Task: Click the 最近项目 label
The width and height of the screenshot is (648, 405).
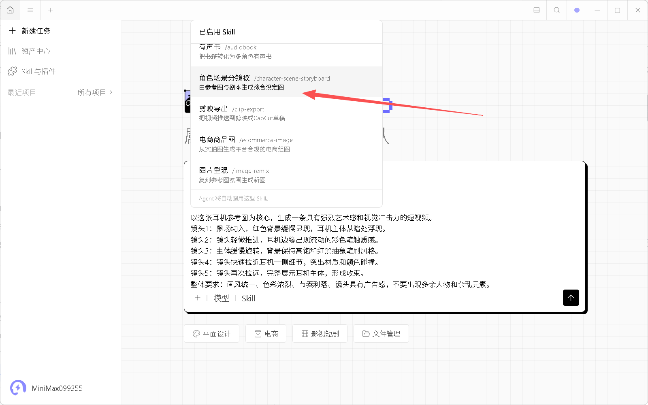Action: click(x=22, y=92)
